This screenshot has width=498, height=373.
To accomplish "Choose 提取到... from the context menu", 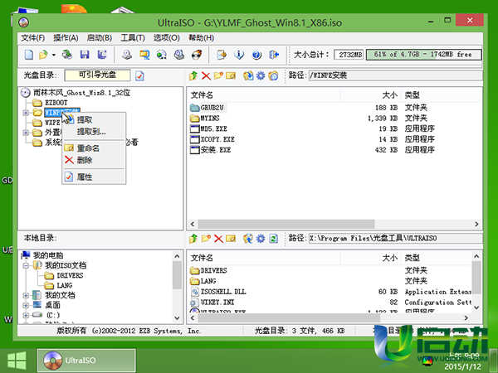I will (x=94, y=132).
